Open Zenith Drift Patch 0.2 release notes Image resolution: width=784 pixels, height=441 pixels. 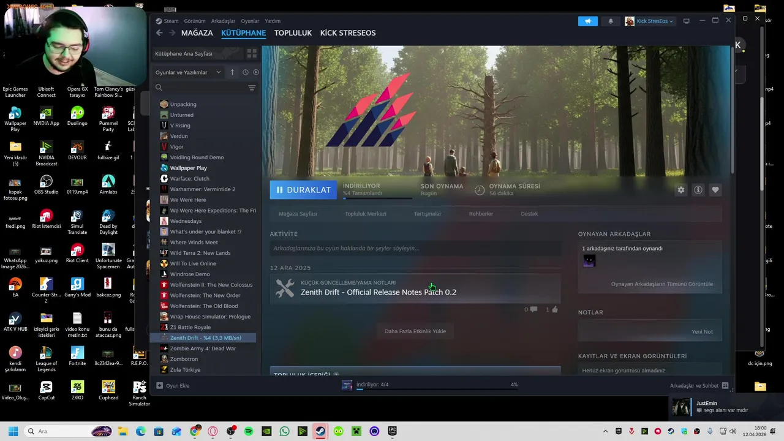379,292
